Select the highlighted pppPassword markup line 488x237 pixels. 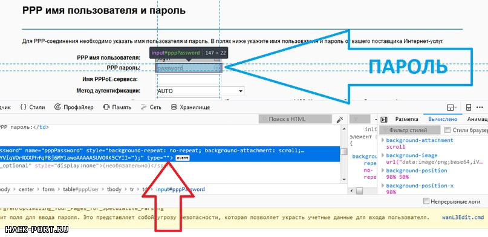(x=169, y=154)
